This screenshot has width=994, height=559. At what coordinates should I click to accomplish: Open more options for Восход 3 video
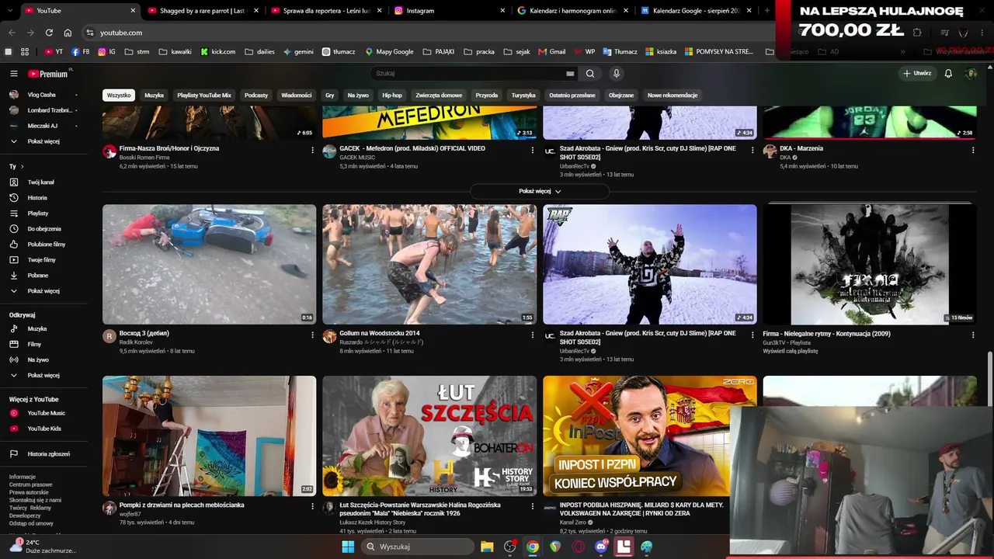[313, 335]
